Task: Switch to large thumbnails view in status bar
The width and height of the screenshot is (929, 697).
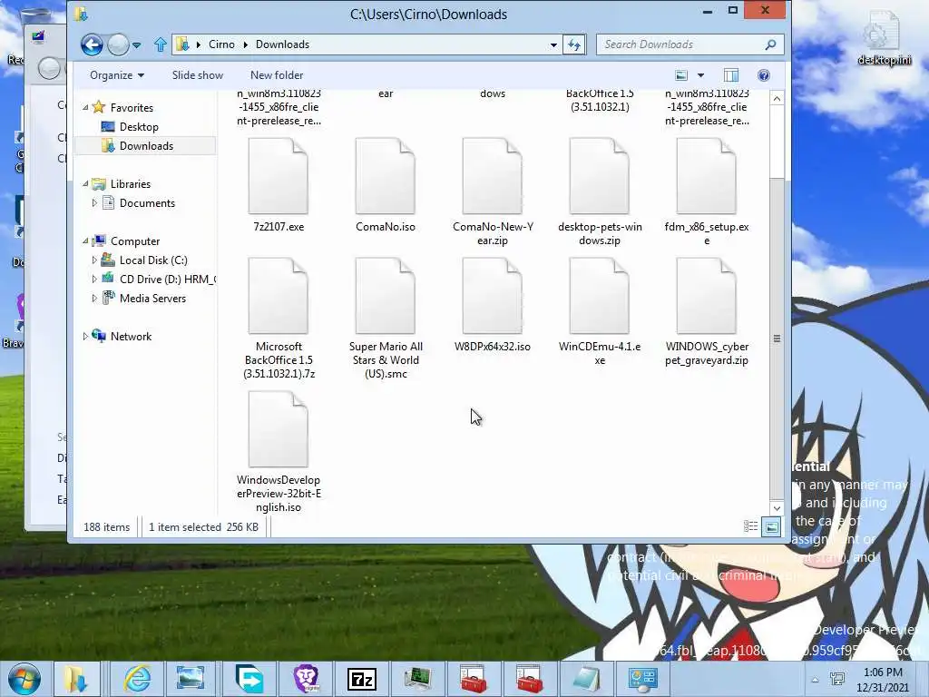Action: pyautogui.click(x=771, y=526)
